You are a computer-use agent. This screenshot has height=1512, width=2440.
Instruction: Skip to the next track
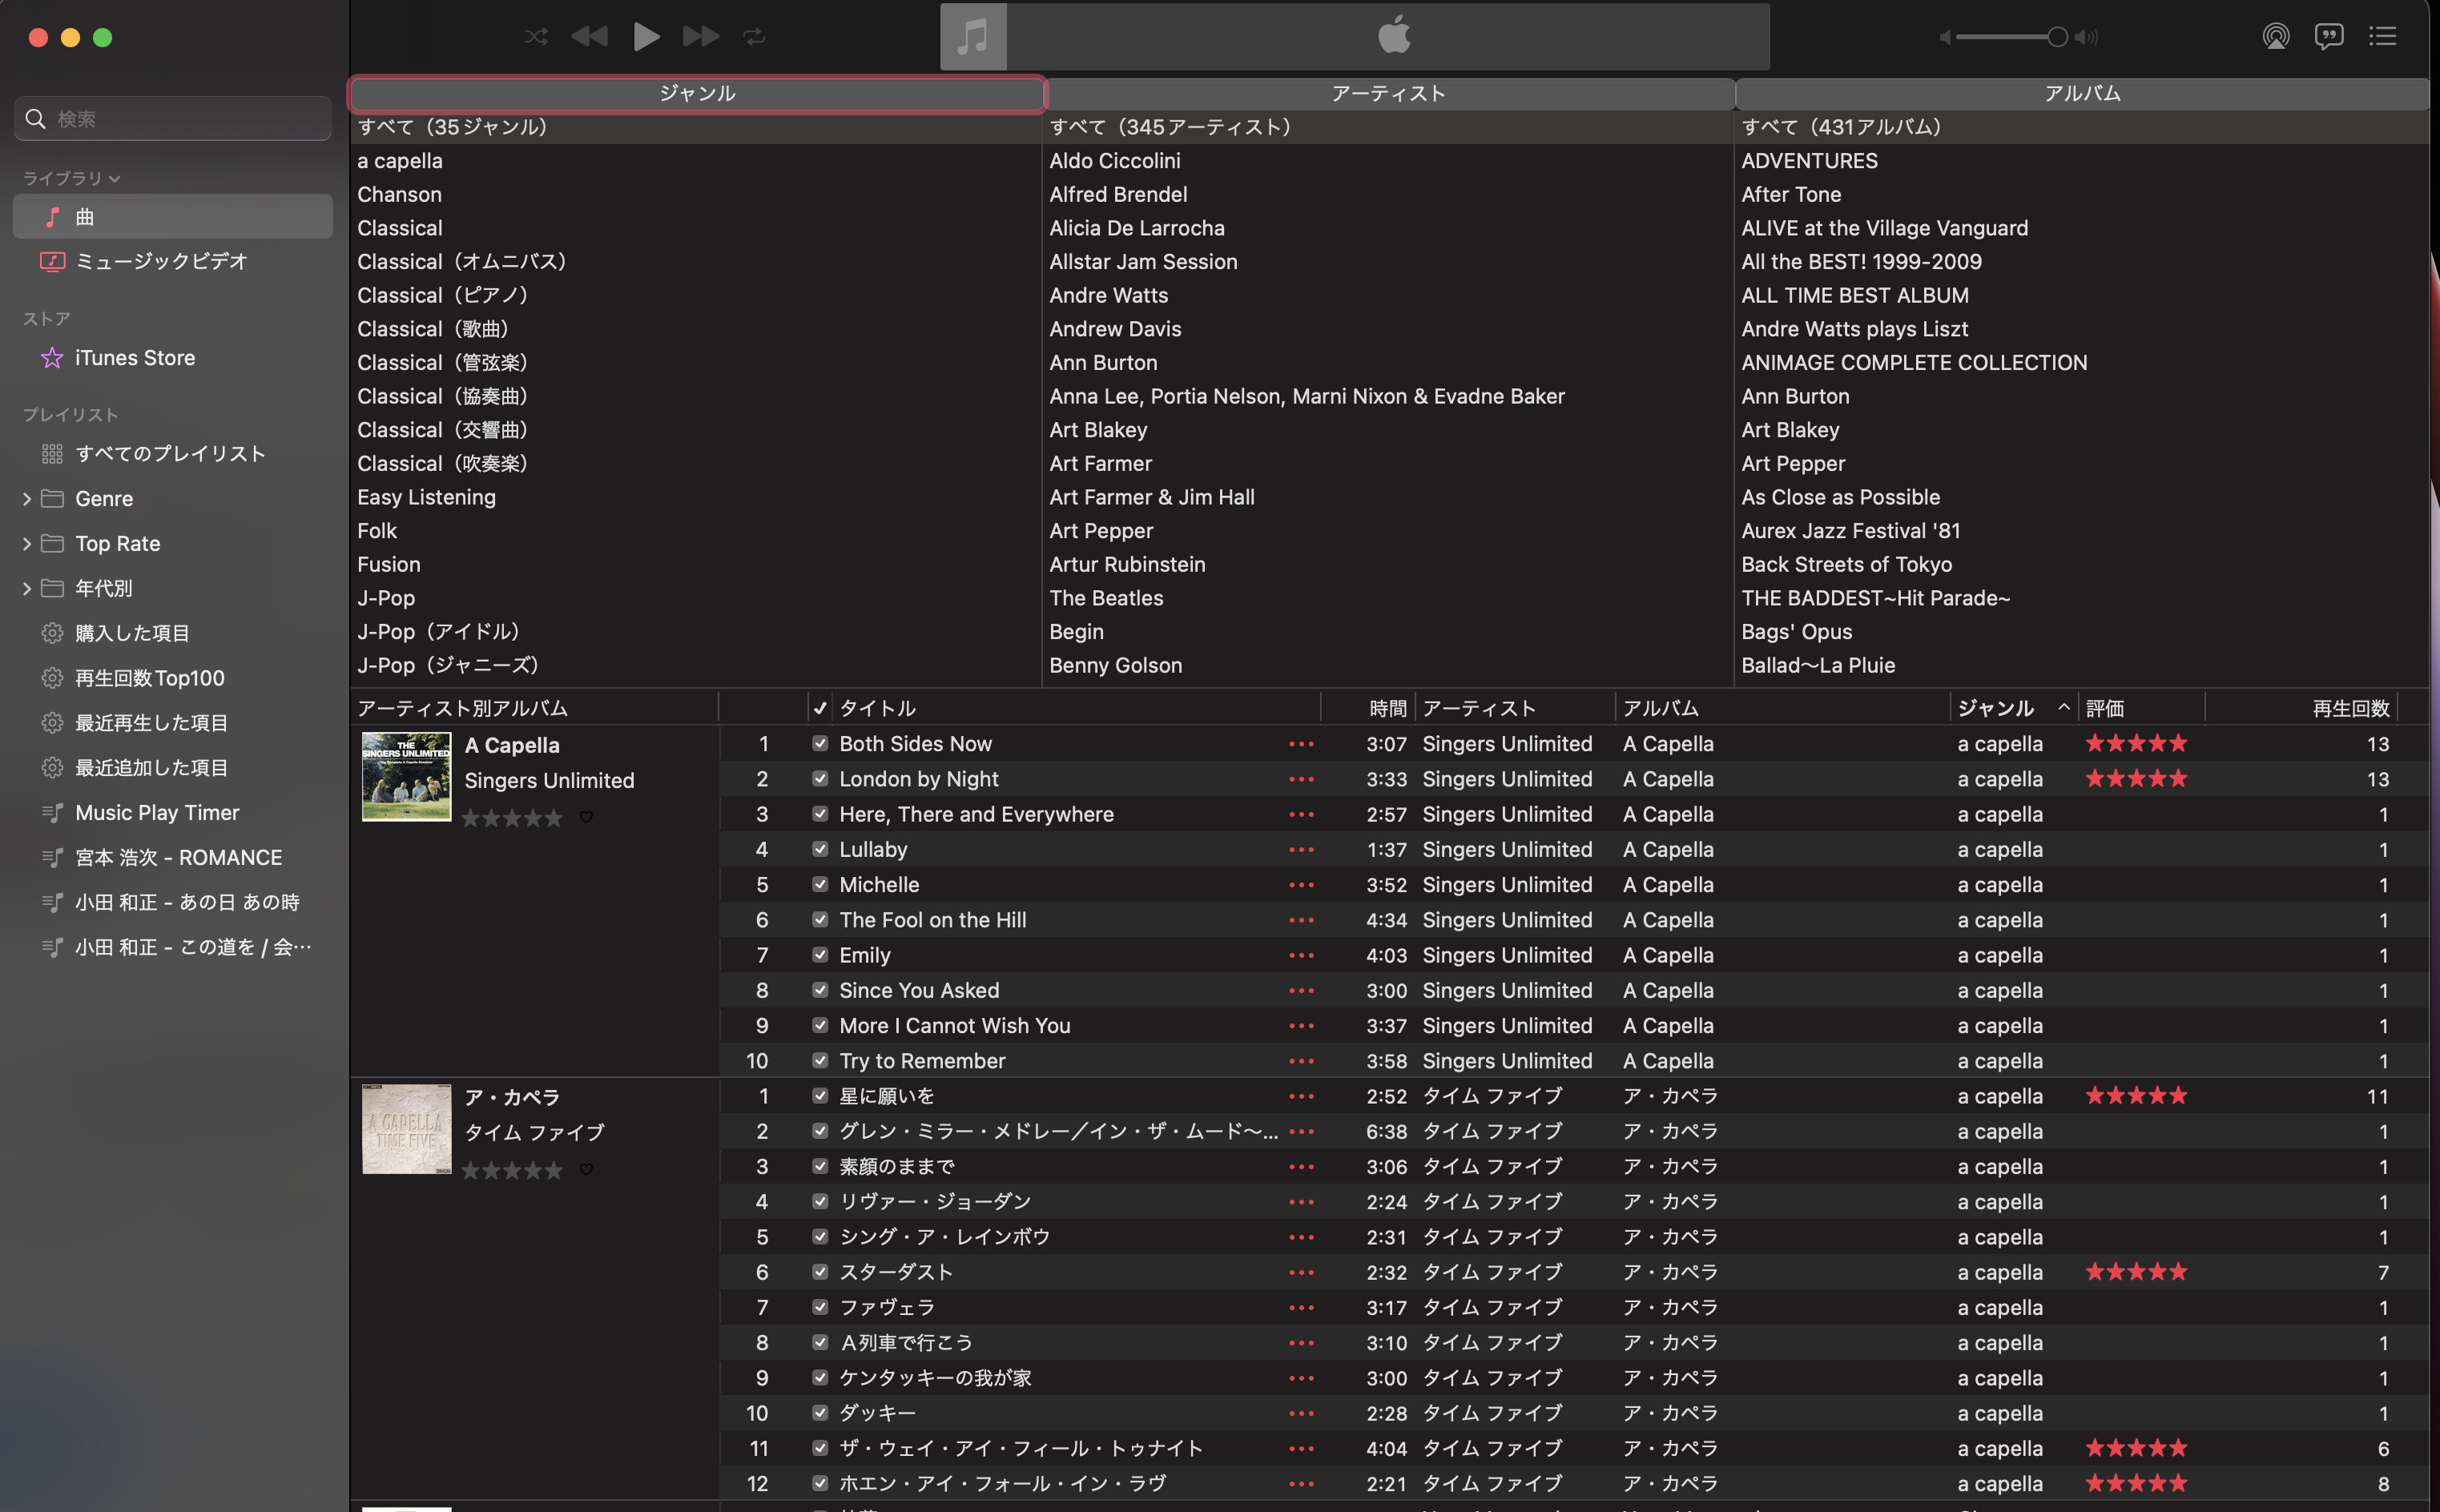[700, 37]
